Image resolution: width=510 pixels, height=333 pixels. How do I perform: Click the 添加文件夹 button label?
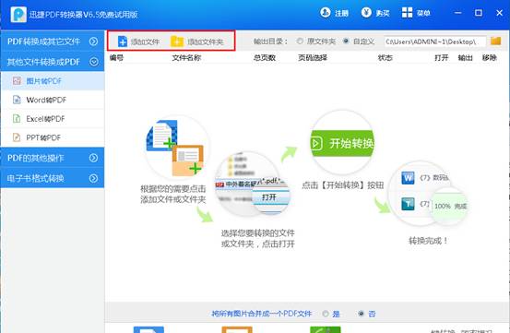coord(206,42)
